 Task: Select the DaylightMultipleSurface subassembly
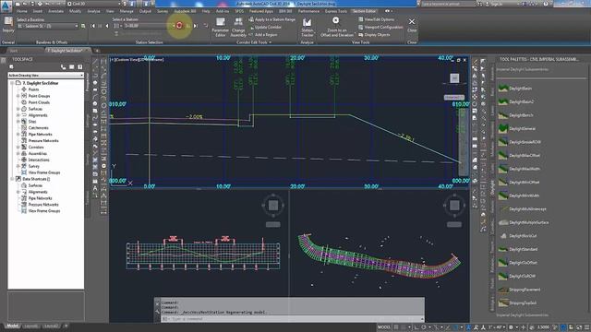pyautogui.click(x=524, y=222)
